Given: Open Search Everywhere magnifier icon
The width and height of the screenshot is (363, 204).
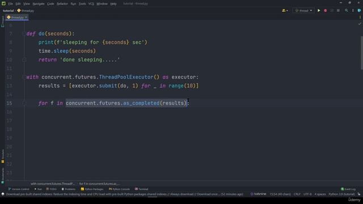Looking at the screenshot, I should [x=347, y=10].
